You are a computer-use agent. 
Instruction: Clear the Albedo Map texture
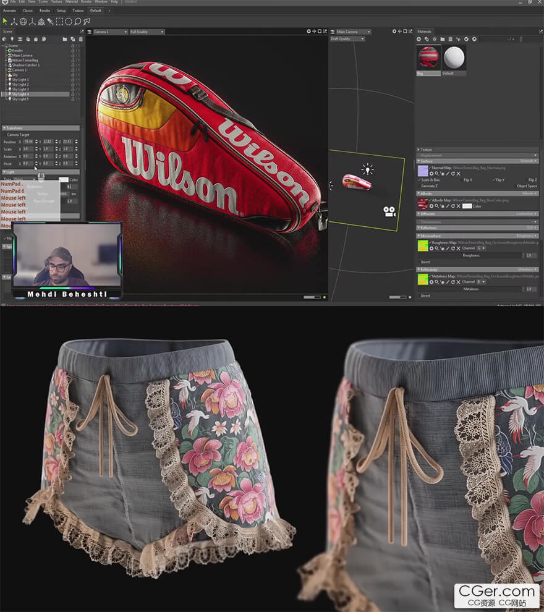459,206
